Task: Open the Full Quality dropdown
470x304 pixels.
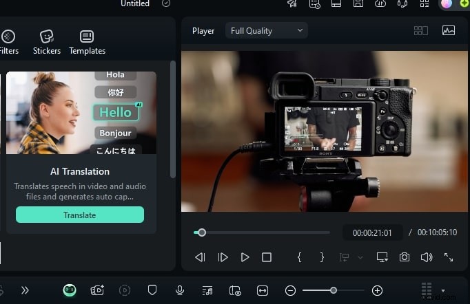Action: tap(266, 30)
